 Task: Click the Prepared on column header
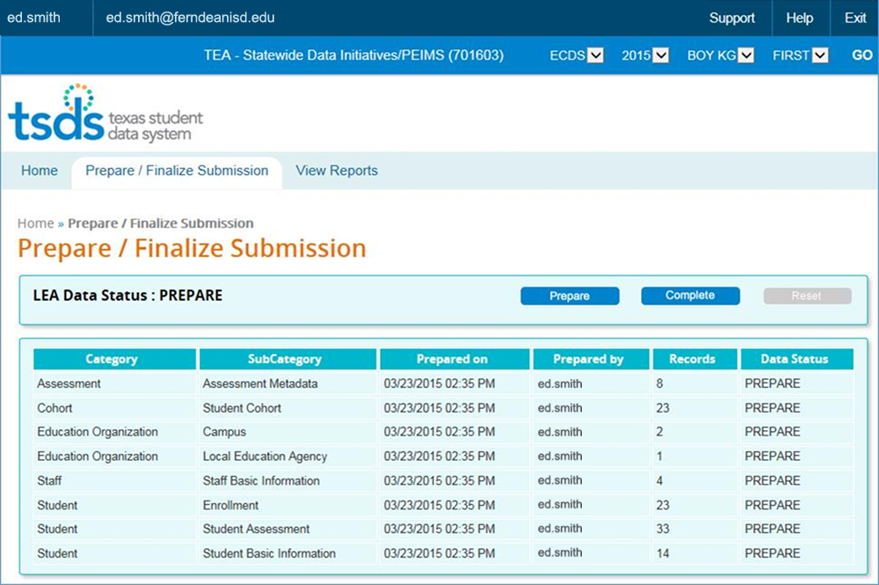point(454,359)
